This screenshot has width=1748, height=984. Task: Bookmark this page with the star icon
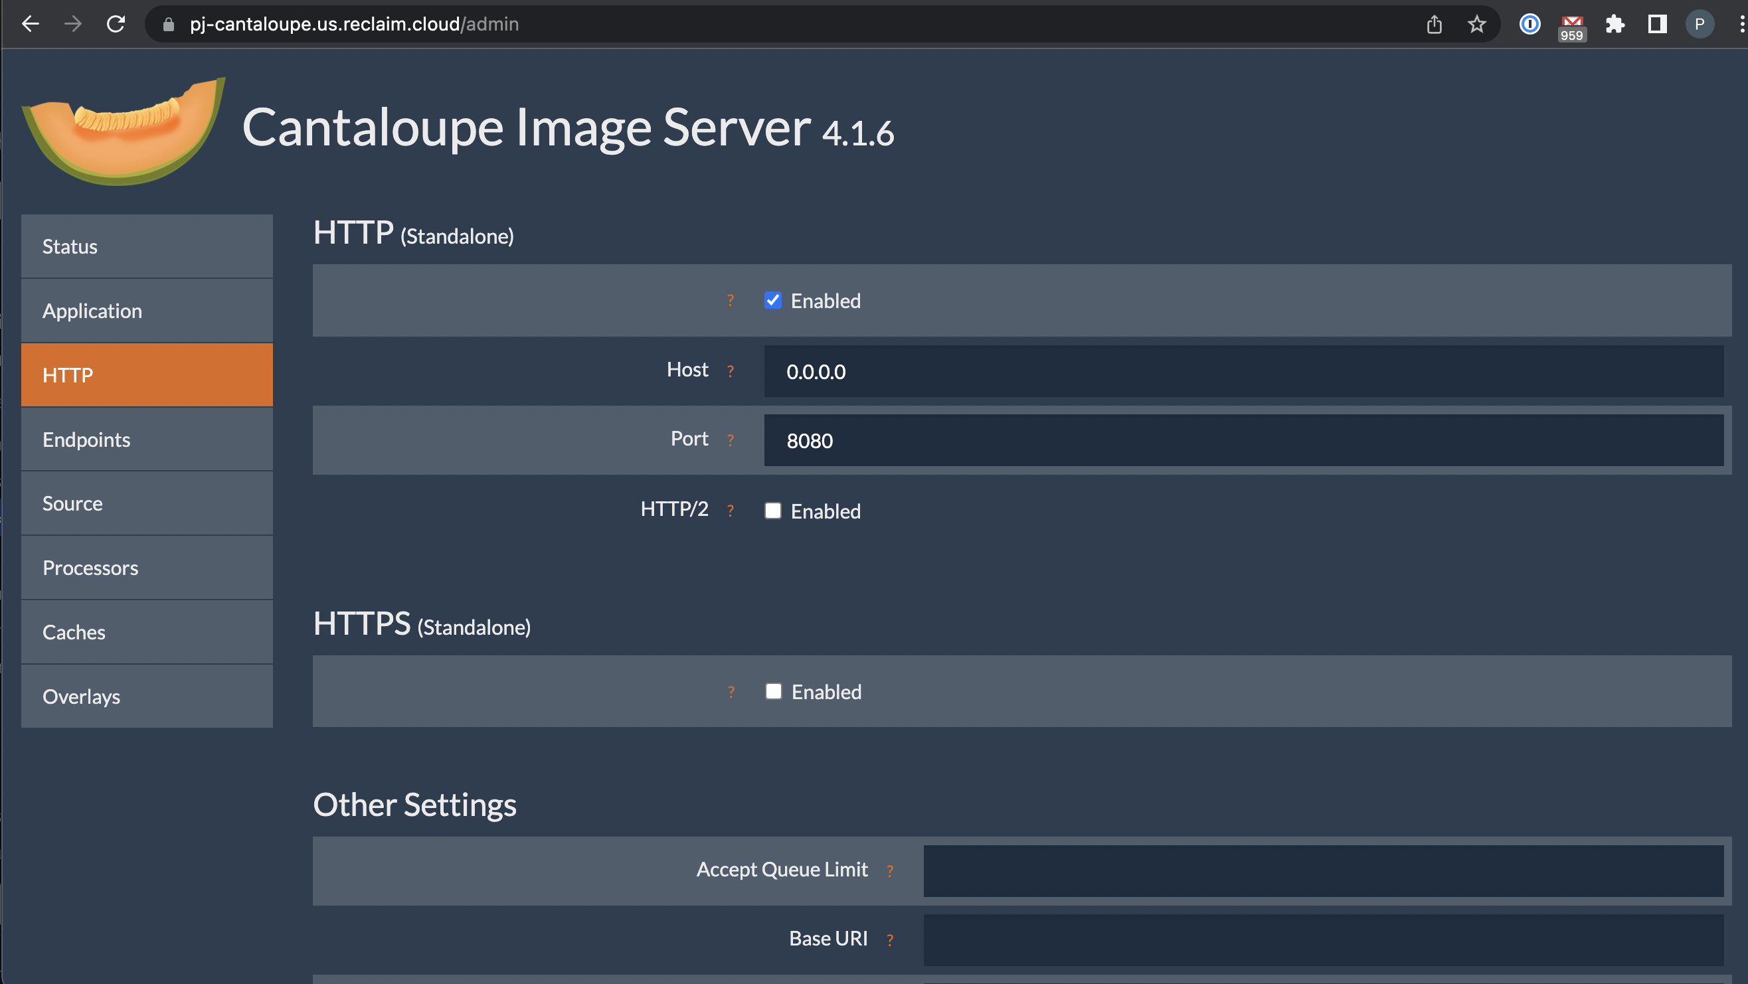click(1476, 25)
